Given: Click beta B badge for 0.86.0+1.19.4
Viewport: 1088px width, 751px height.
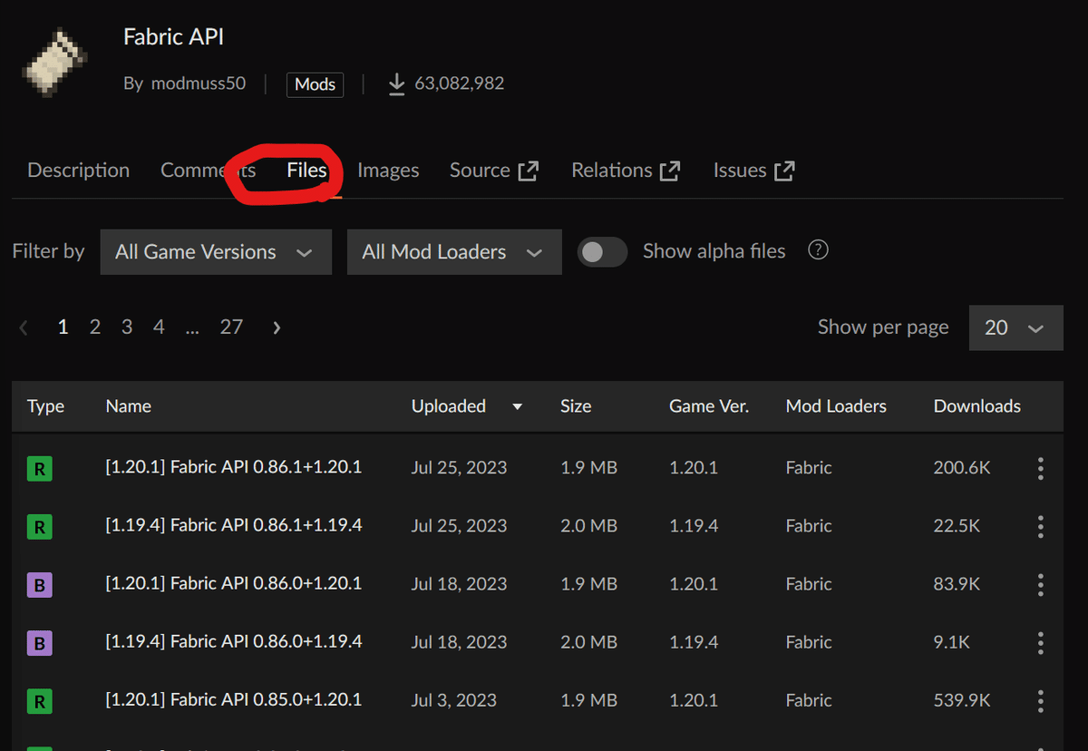Looking at the screenshot, I should [x=40, y=643].
